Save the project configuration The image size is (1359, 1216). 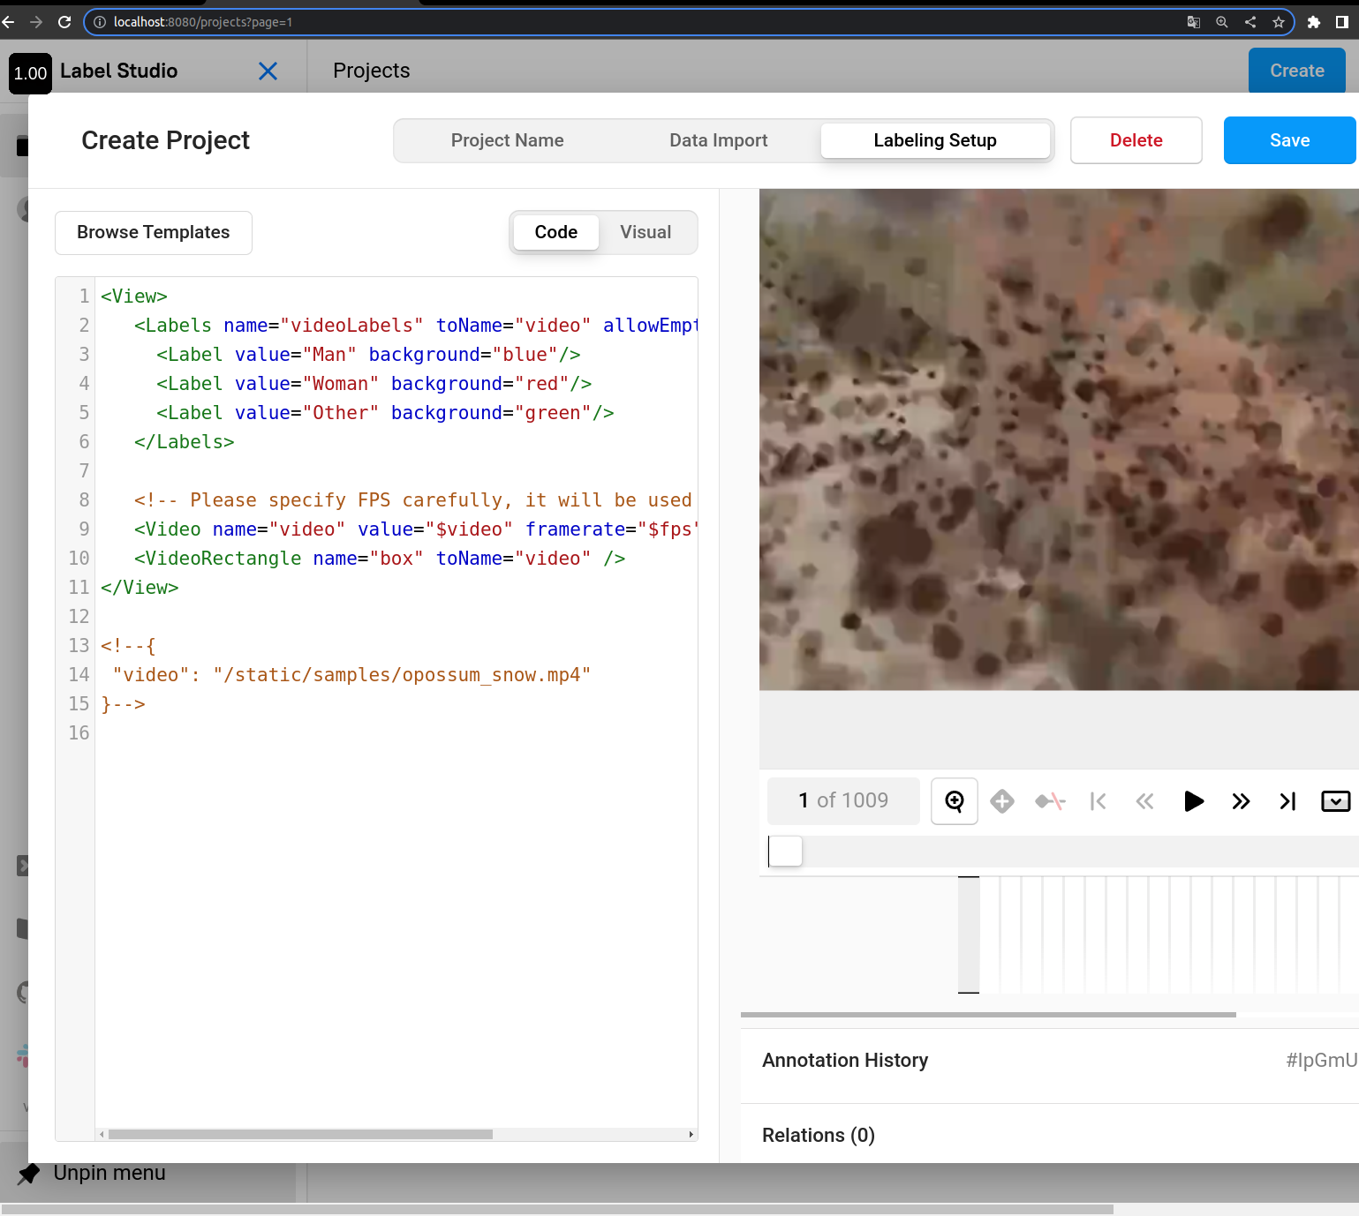(x=1289, y=139)
